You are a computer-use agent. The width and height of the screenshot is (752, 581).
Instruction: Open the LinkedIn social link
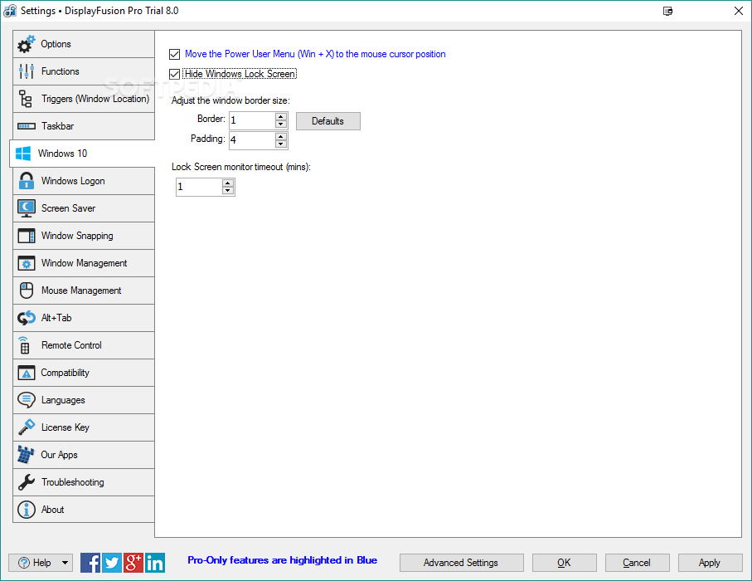(x=155, y=563)
